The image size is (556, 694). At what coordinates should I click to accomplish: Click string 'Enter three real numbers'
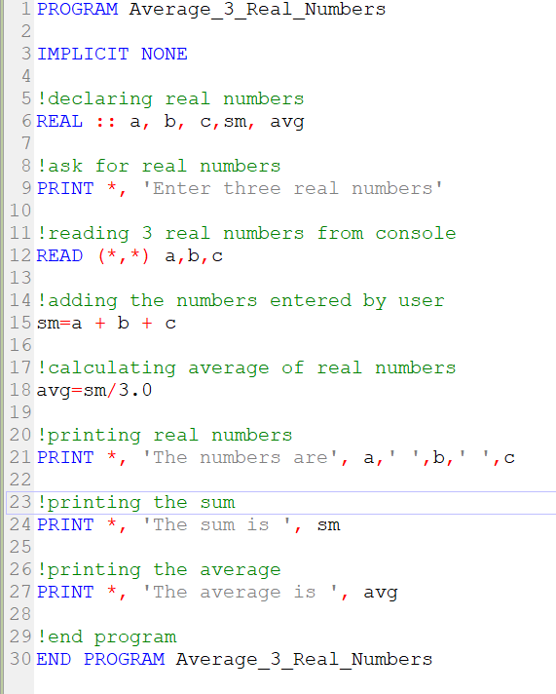point(292,189)
